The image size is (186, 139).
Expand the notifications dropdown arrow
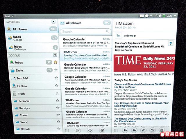coord(151,16)
